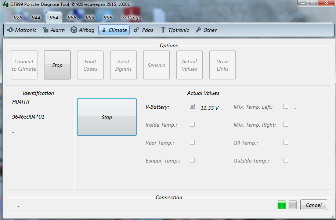Select the Alarm module icon
Image resolution: width=336 pixels, height=220 pixels.
(54, 30)
